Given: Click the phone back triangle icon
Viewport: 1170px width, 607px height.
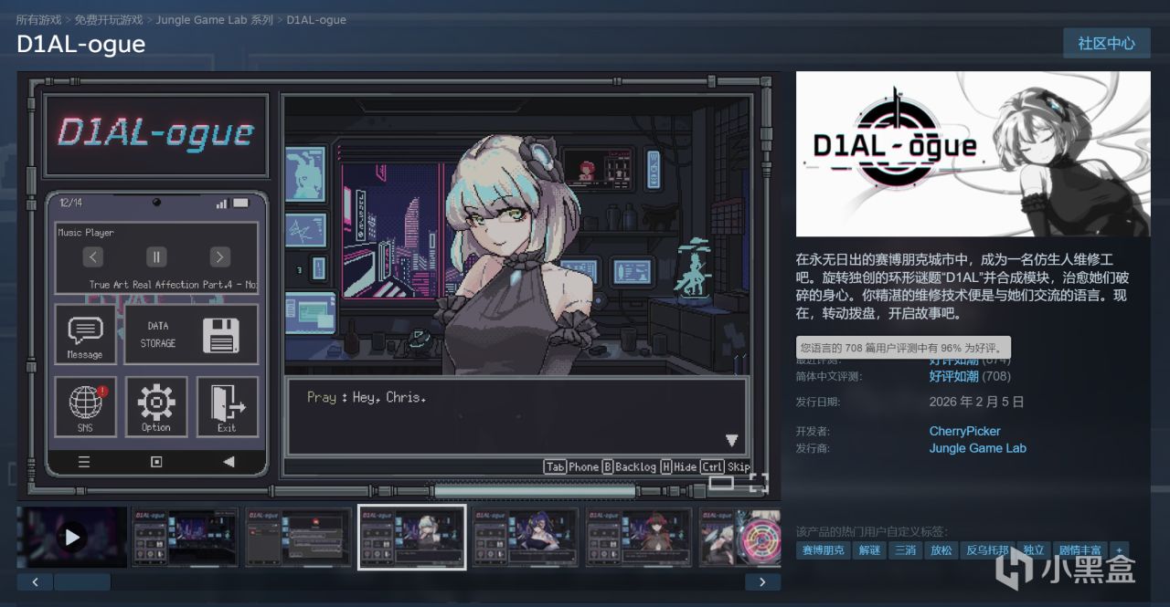Looking at the screenshot, I should [x=229, y=462].
